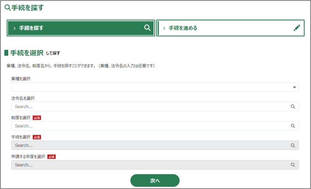The image size is (311, 189).
Task: Hit the magnifier icon in the 申請する年度を選択 field
Action: (293, 165)
